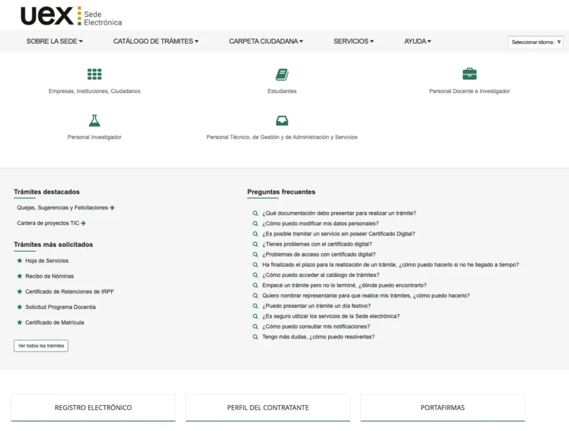The height and width of the screenshot is (431, 569).
Task: Open the Quejas, Sugerencias y Felicitaciones link
Action: tap(62, 208)
